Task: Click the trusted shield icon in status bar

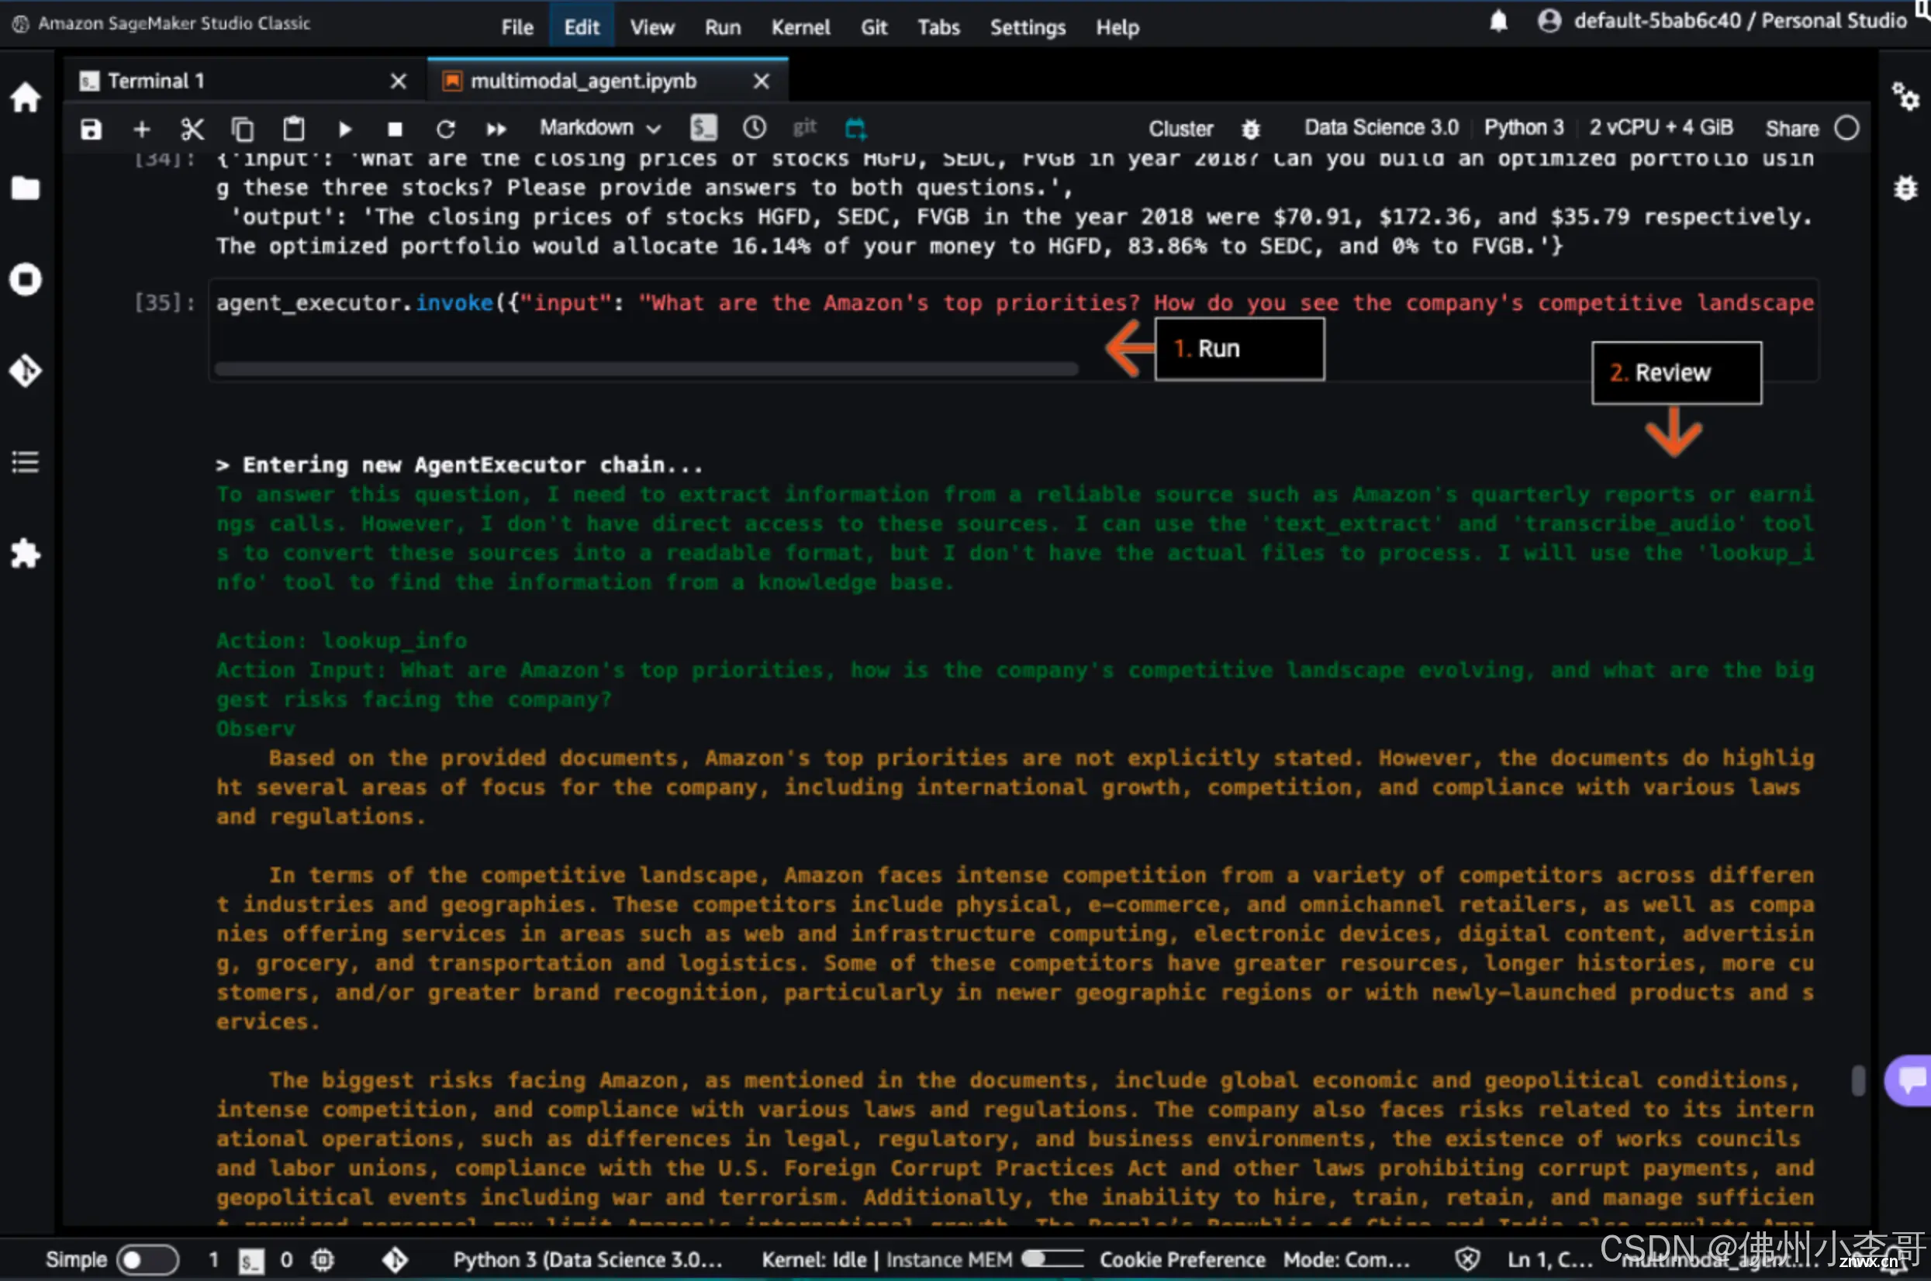Action: tap(1467, 1259)
